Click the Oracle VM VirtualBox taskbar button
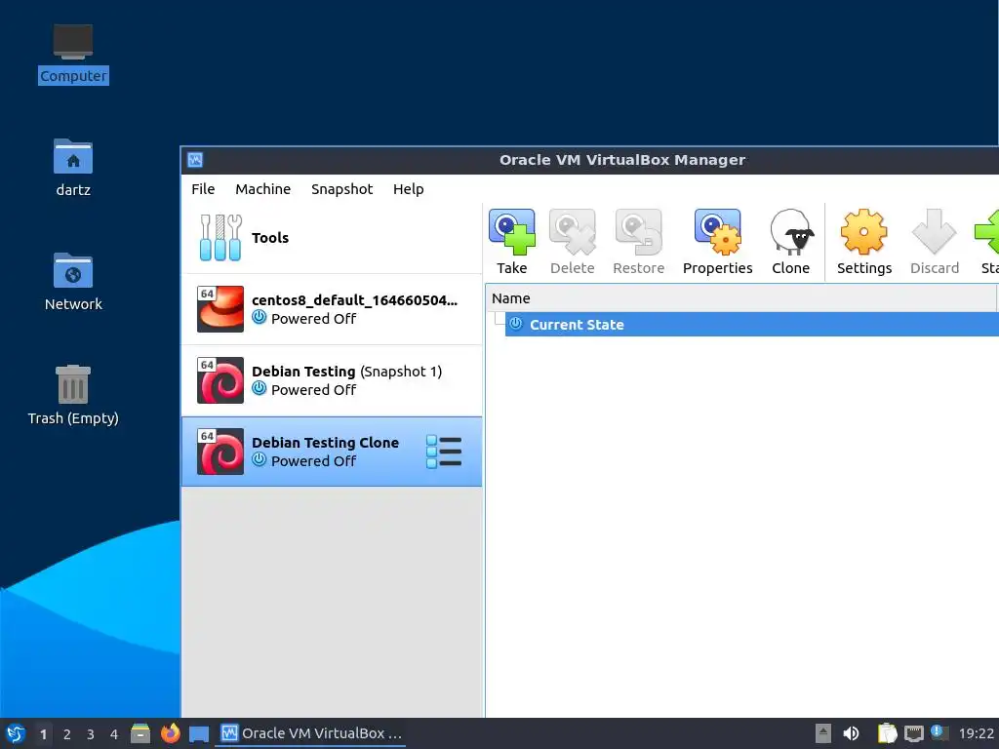This screenshot has width=999, height=749. [311, 733]
